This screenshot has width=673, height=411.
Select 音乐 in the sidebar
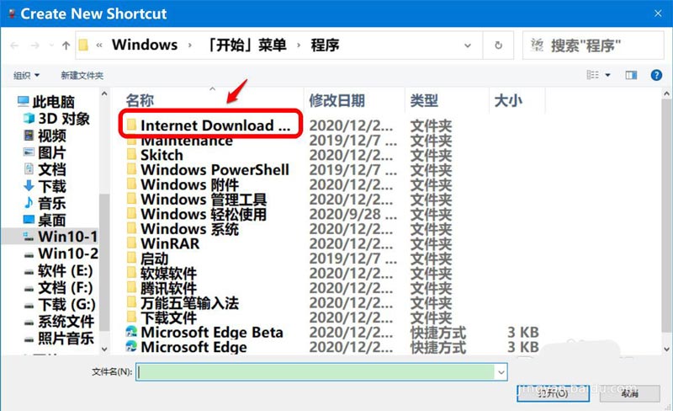tap(45, 203)
